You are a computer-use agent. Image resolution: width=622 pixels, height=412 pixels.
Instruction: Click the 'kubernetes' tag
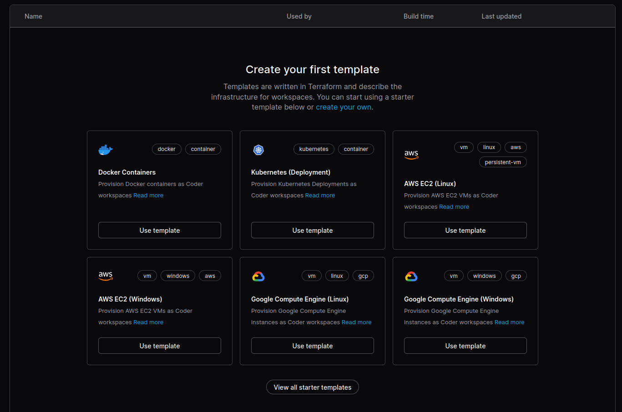314,149
